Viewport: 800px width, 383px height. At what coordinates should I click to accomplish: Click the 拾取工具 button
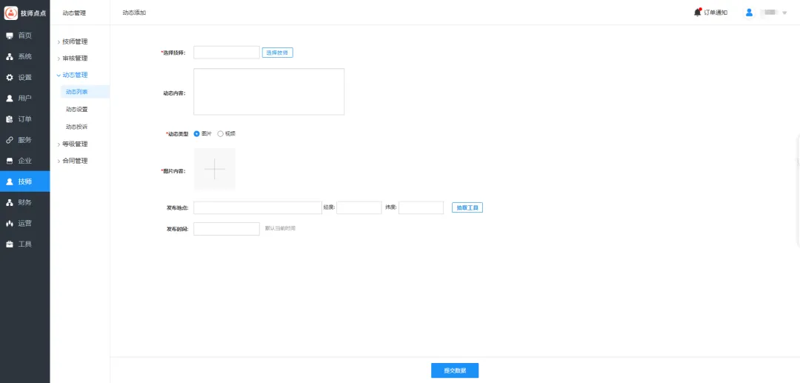tap(467, 208)
